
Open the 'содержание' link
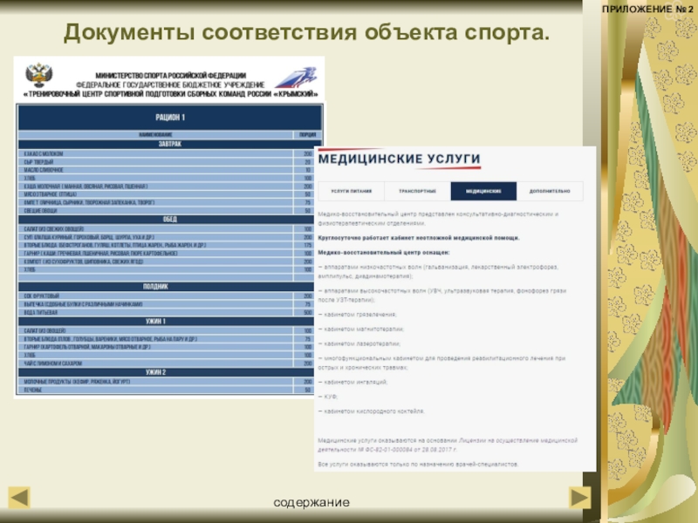[x=311, y=503]
